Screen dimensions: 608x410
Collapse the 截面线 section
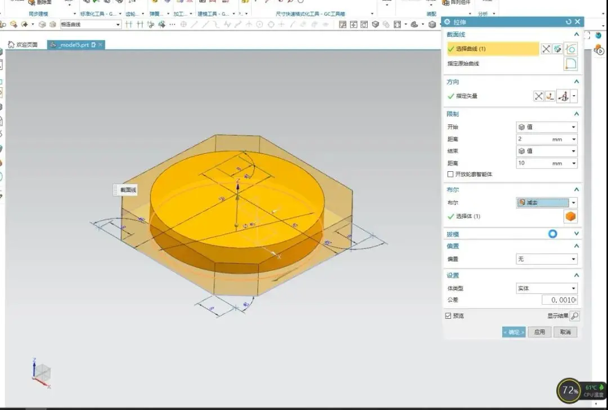pyautogui.click(x=576, y=34)
